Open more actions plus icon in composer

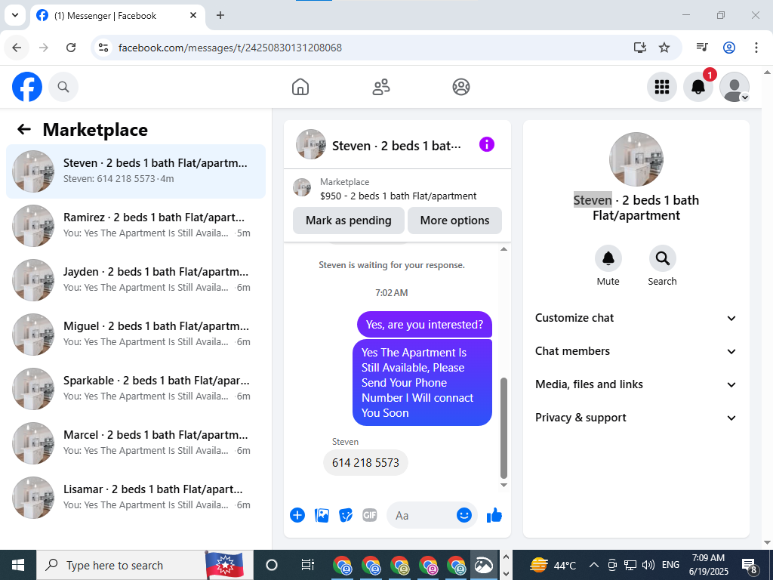[297, 515]
